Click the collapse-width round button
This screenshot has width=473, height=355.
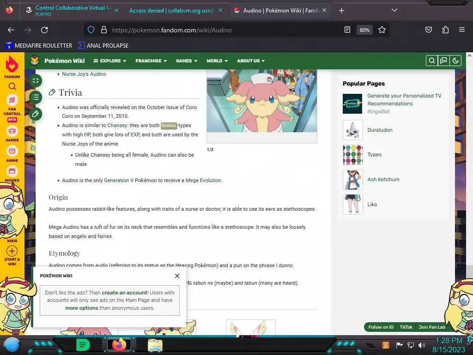[x=36, y=80]
